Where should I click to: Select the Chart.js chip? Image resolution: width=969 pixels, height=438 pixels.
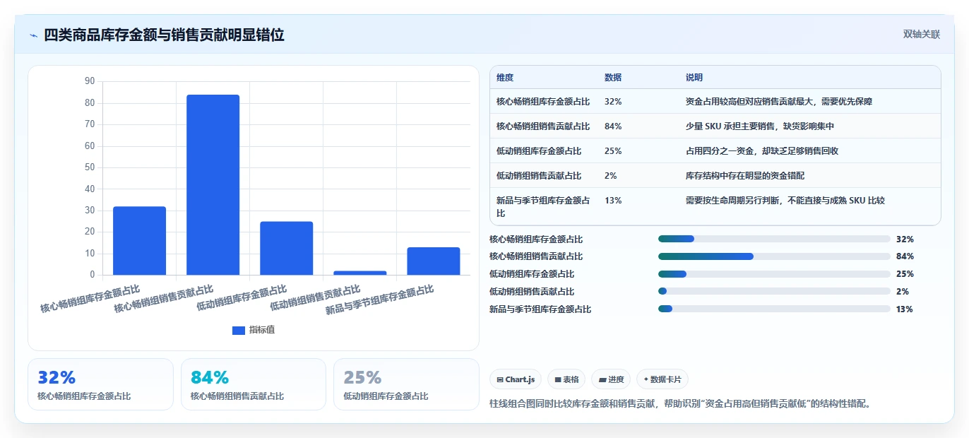tap(516, 379)
